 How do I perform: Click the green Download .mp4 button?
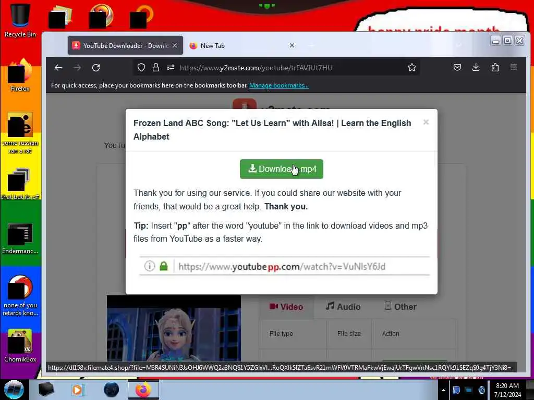(x=281, y=169)
